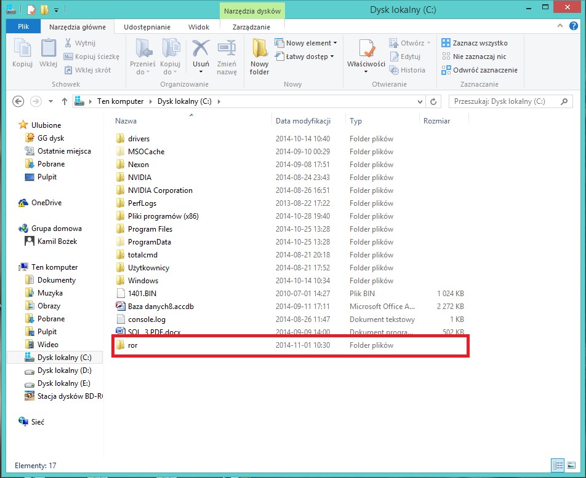Image resolution: width=586 pixels, height=478 pixels.
Task: Click Nie zaznaczaj nic
Action: click(474, 57)
